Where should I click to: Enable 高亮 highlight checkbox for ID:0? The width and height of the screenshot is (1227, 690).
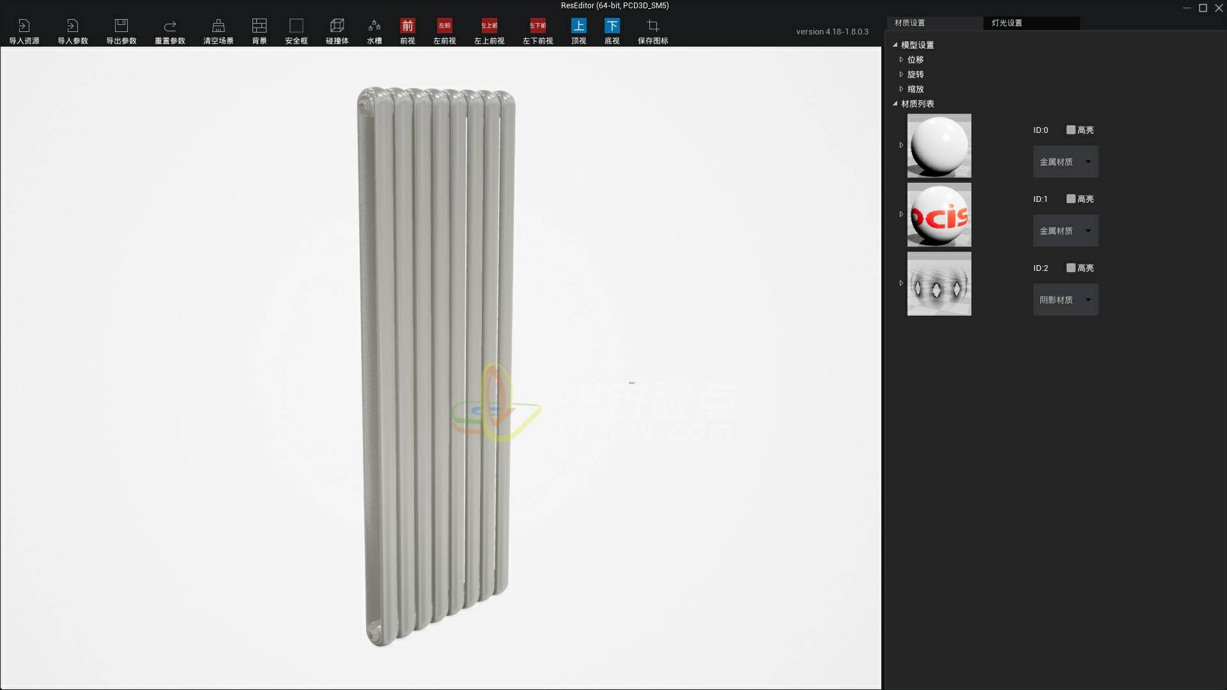click(x=1070, y=130)
